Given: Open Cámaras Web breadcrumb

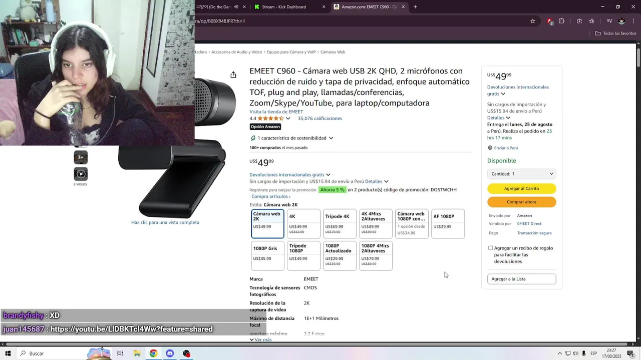Looking at the screenshot, I should pos(333,52).
